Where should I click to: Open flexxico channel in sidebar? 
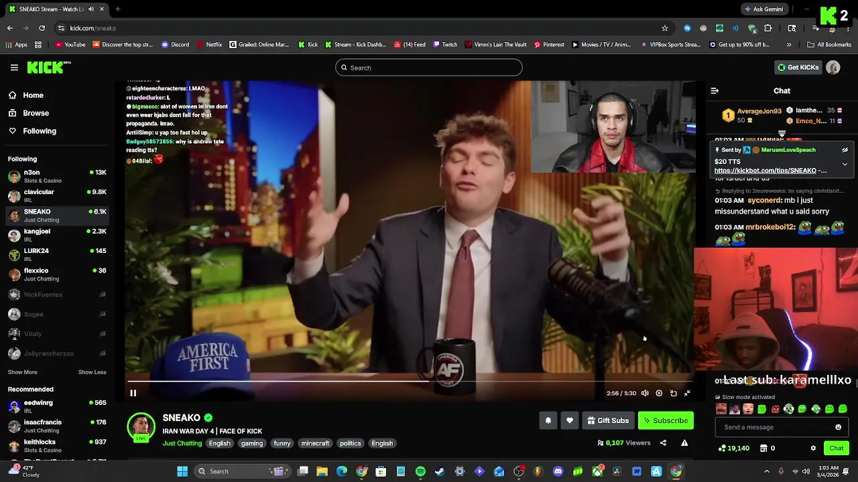click(x=57, y=274)
